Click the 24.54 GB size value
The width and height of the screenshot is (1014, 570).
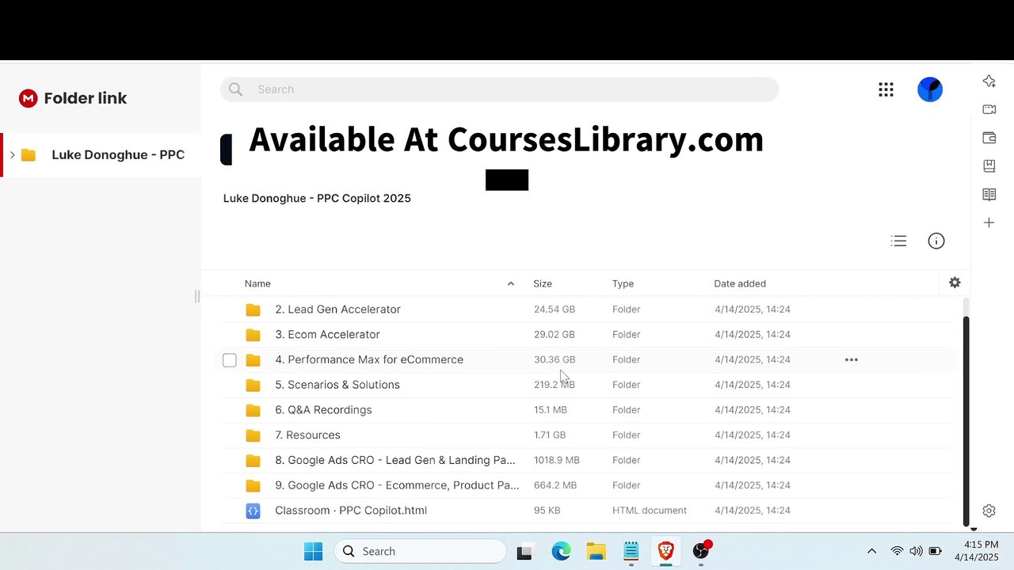click(555, 310)
